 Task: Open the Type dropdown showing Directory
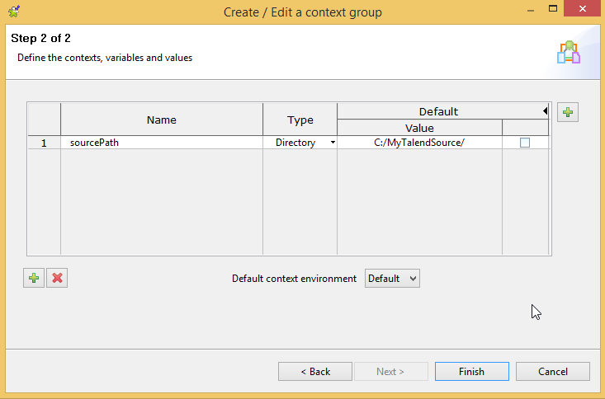point(300,143)
